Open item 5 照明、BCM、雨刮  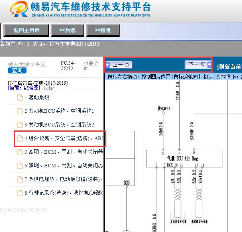tap(64, 152)
